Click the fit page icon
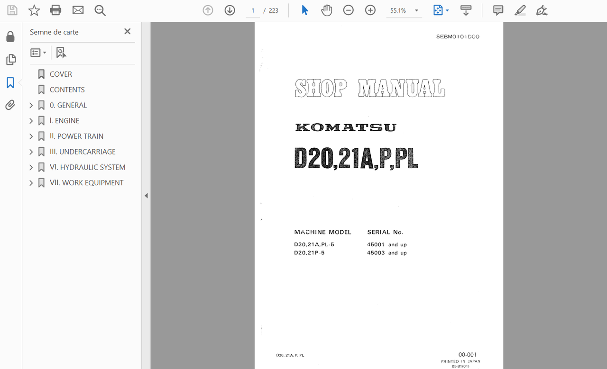 [438, 10]
